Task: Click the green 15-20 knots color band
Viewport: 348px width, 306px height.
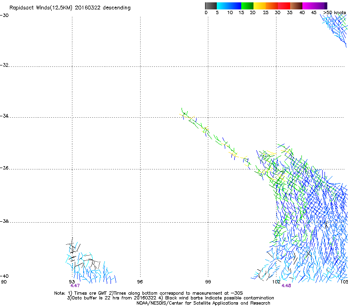Action: [247, 6]
